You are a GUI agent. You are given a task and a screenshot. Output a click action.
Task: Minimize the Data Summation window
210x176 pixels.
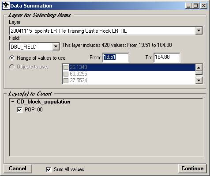click(188, 6)
